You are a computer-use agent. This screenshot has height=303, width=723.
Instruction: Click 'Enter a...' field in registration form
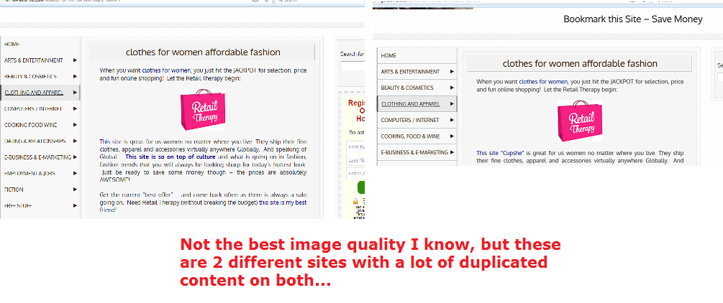click(355, 173)
